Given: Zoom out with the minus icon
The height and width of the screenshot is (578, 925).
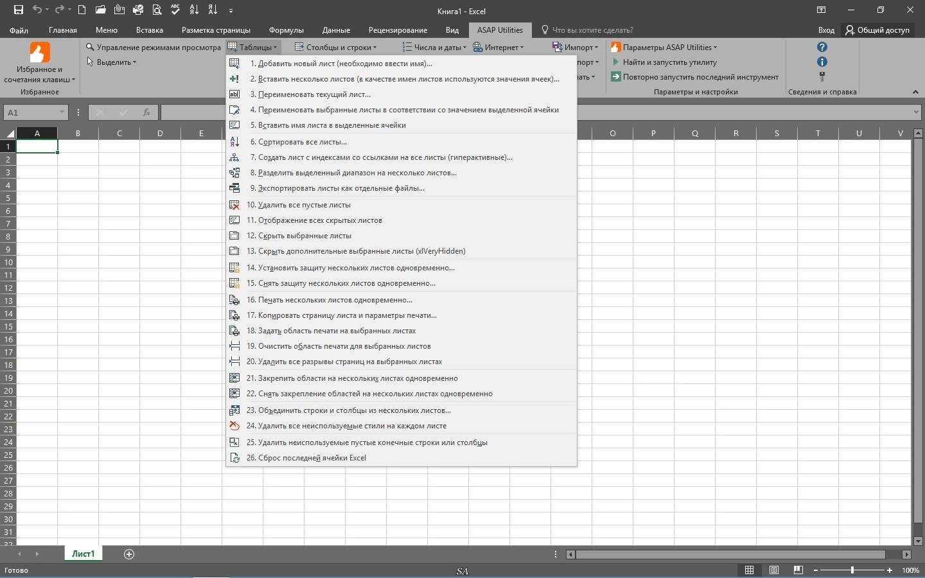Looking at the screenshot, I should tap(816, 570).
